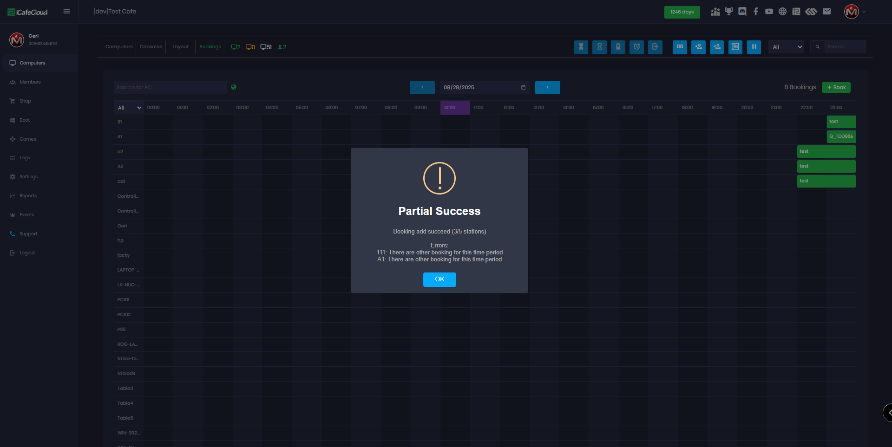Viewport: 892px width, 447px height.
Task: Click the Facebook icon in the header
Action: (755, 12)
